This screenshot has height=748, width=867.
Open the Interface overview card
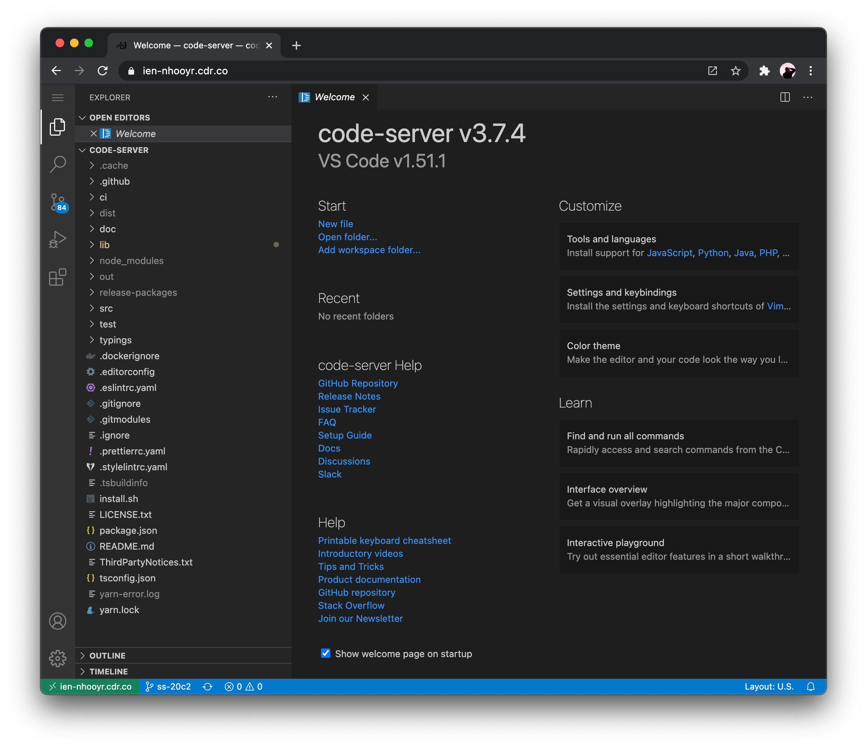pos(679,496)
